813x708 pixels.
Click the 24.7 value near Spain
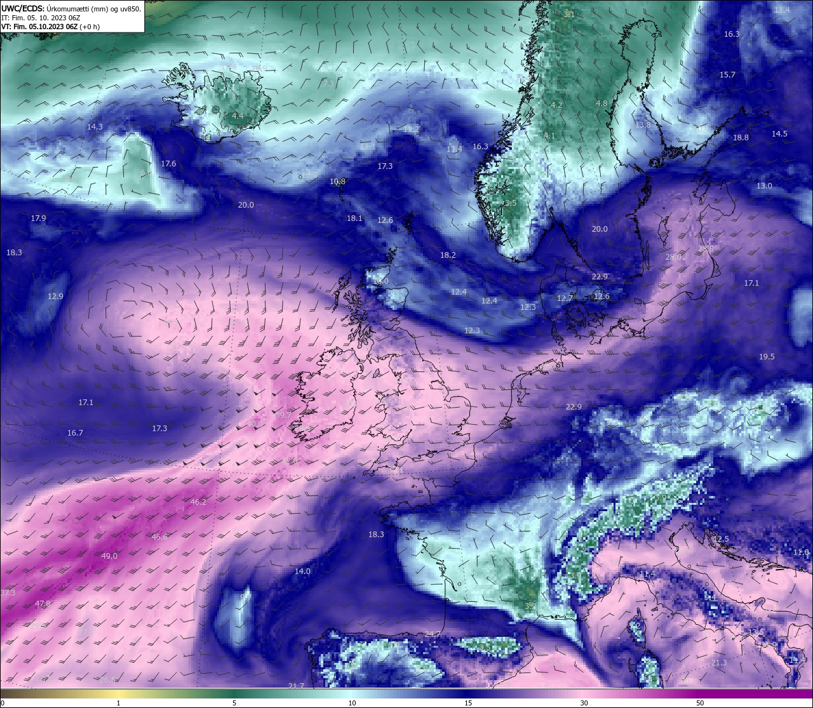click(433, 634)
